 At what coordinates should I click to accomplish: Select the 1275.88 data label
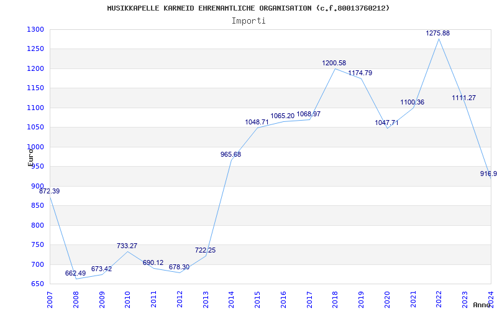438,33
